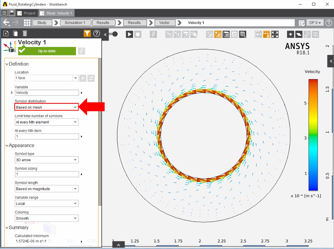334x249 pixels.
Task: Navigate to Vector breadcrumb
Action: pos(164,23)
